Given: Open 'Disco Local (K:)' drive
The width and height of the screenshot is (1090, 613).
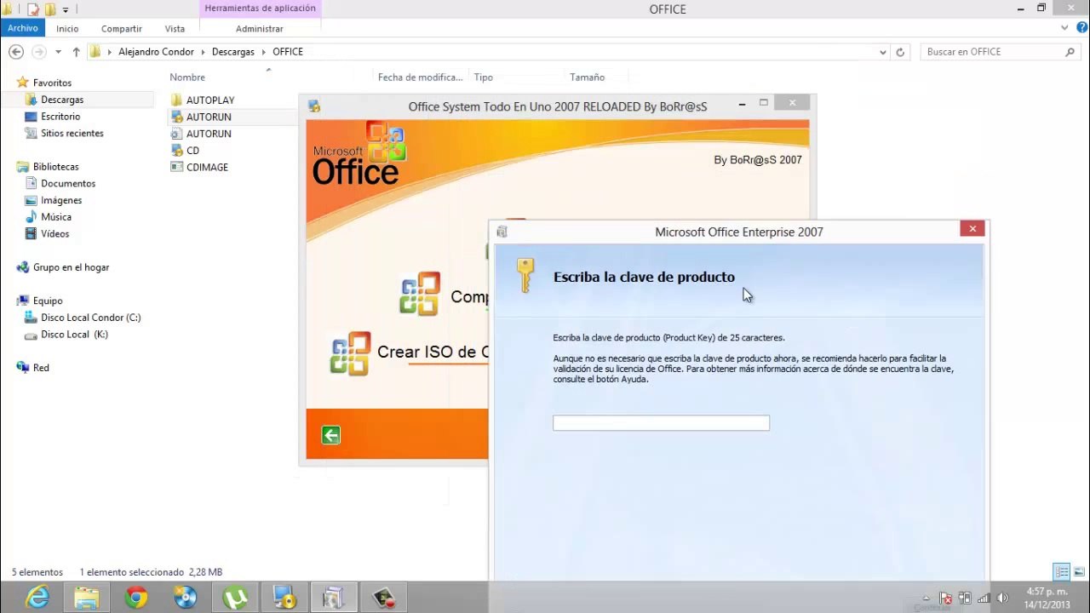Looking at the screenshot, I should 75,335.
